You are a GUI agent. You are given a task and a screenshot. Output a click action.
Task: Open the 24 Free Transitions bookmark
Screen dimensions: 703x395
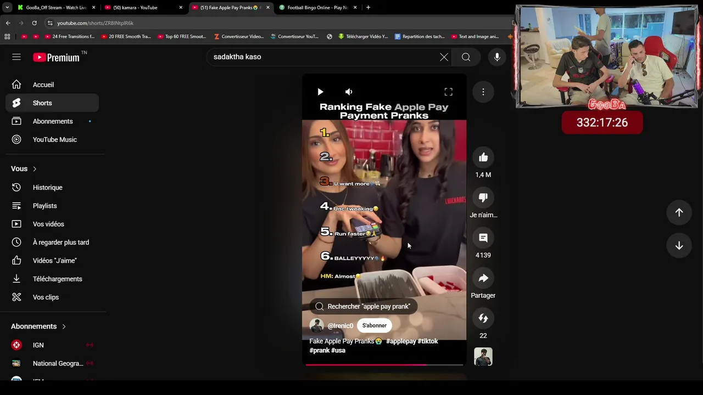pyautogui.click(x=69, y=37)
